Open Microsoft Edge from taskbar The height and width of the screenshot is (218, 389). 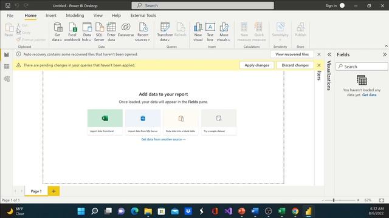[135, 211]
